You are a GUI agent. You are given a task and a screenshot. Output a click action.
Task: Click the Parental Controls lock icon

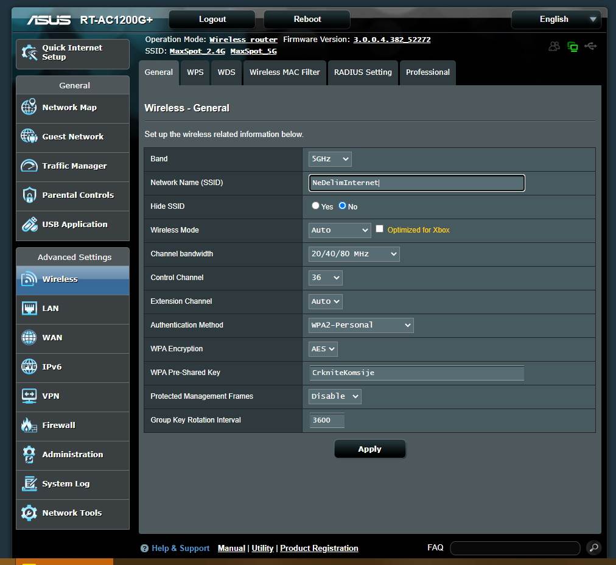[29, 195]
